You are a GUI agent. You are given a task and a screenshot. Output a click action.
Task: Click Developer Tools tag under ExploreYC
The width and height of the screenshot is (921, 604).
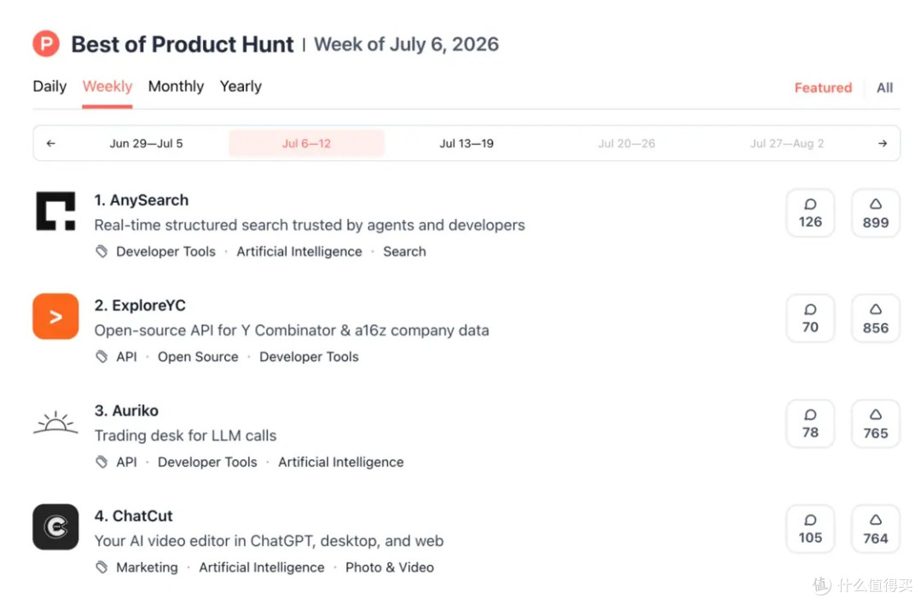click(309, 356)
